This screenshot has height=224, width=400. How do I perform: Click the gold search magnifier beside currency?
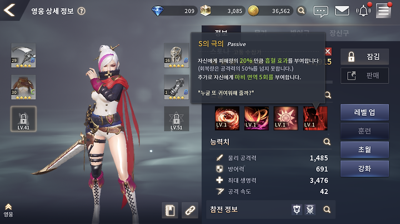coord(301,11)
